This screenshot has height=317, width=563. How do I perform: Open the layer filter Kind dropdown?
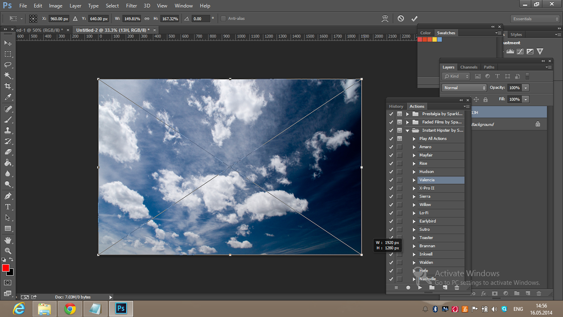(x=456, y=76)
